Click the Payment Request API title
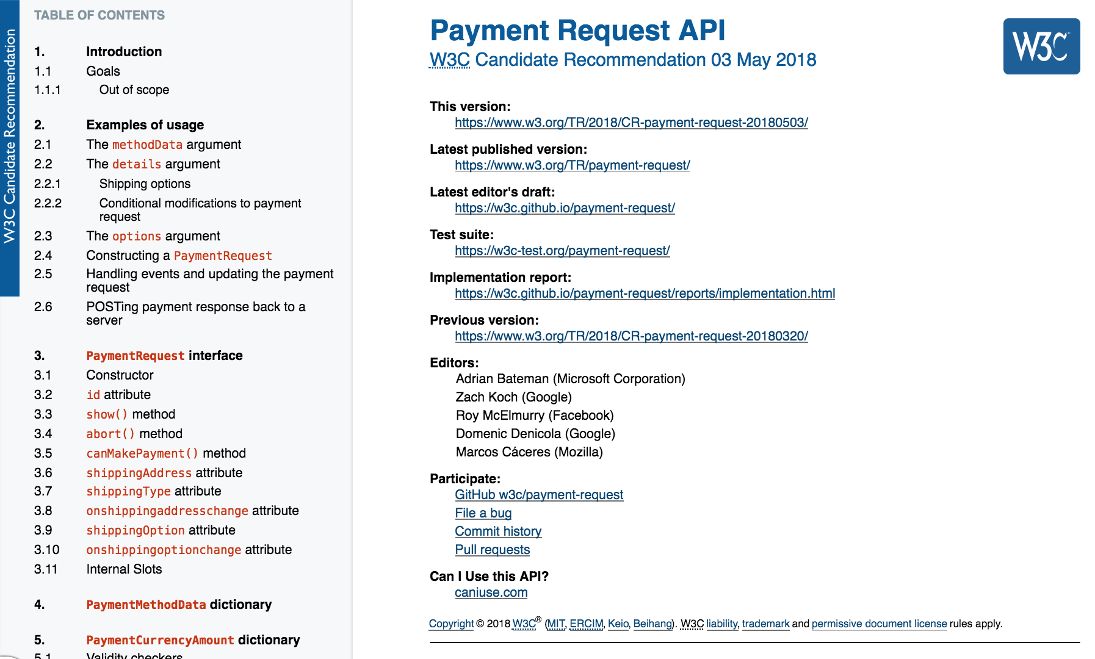The width and height of the screenshot is (1095, 659). coord(577,31)
